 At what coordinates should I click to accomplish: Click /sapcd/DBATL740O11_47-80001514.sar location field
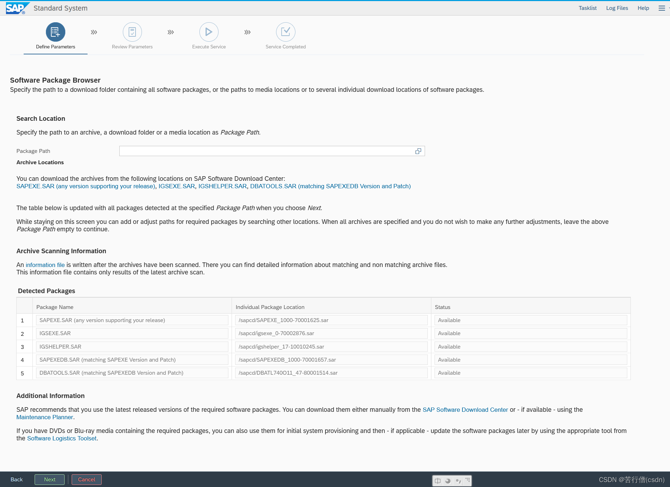pos(331,373)
